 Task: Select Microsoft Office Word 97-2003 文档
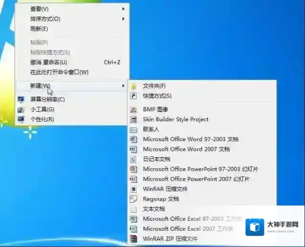click(x=202, y=139)
